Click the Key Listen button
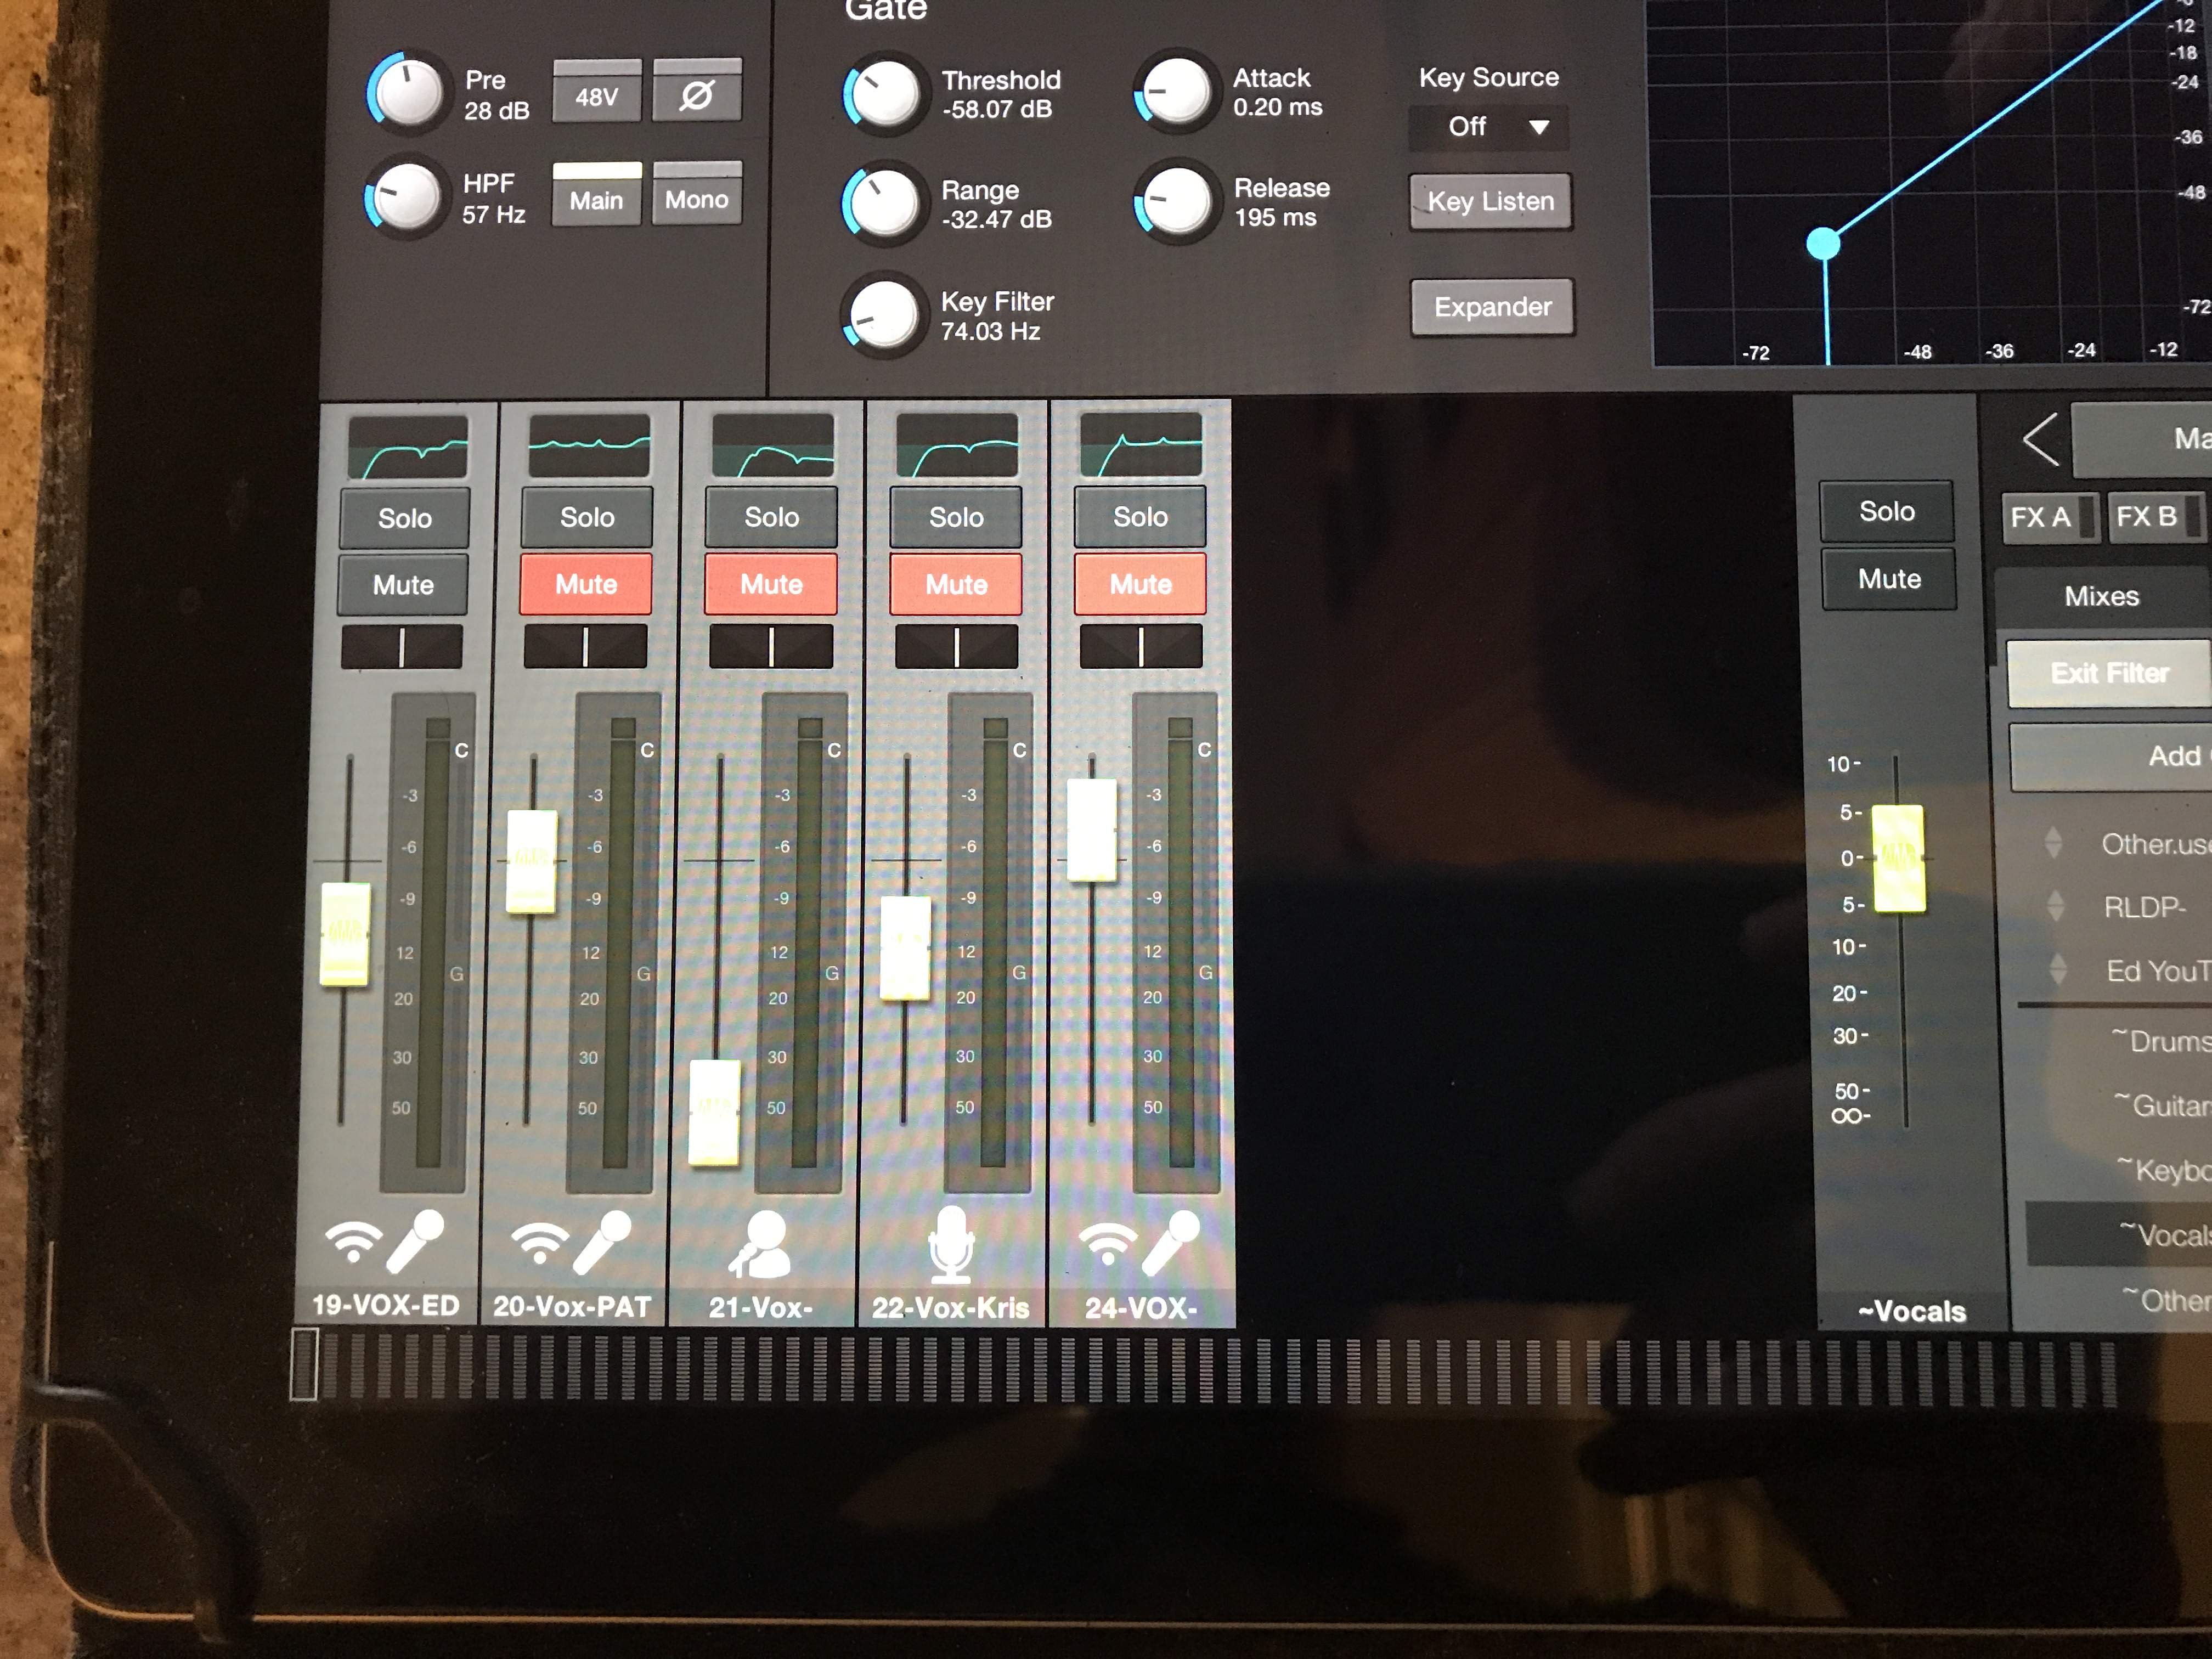Viewport: 2212px width, 1659px height. [x=1491, y=202]
